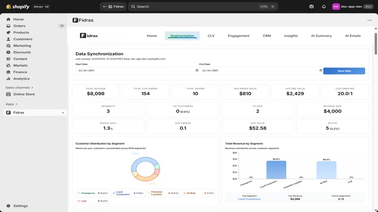The width and height of the screenshot is (378, 212).
Task: Open the Analytics bar chart icon
Action: tap(9, 79)
